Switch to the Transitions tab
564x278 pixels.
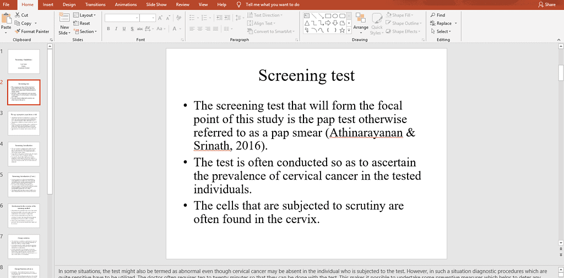95,4
